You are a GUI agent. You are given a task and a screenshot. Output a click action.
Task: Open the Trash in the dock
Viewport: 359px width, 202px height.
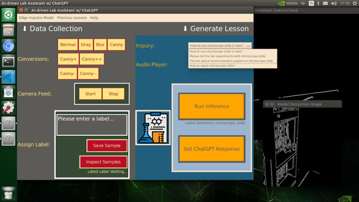click(8, 193)
